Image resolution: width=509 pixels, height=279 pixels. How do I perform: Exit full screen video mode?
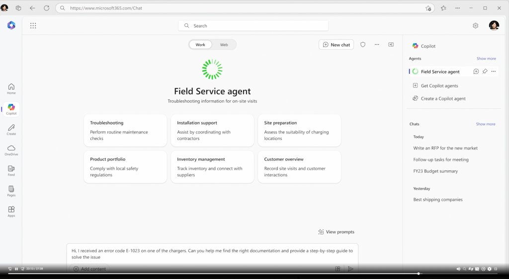pos(496,269)
